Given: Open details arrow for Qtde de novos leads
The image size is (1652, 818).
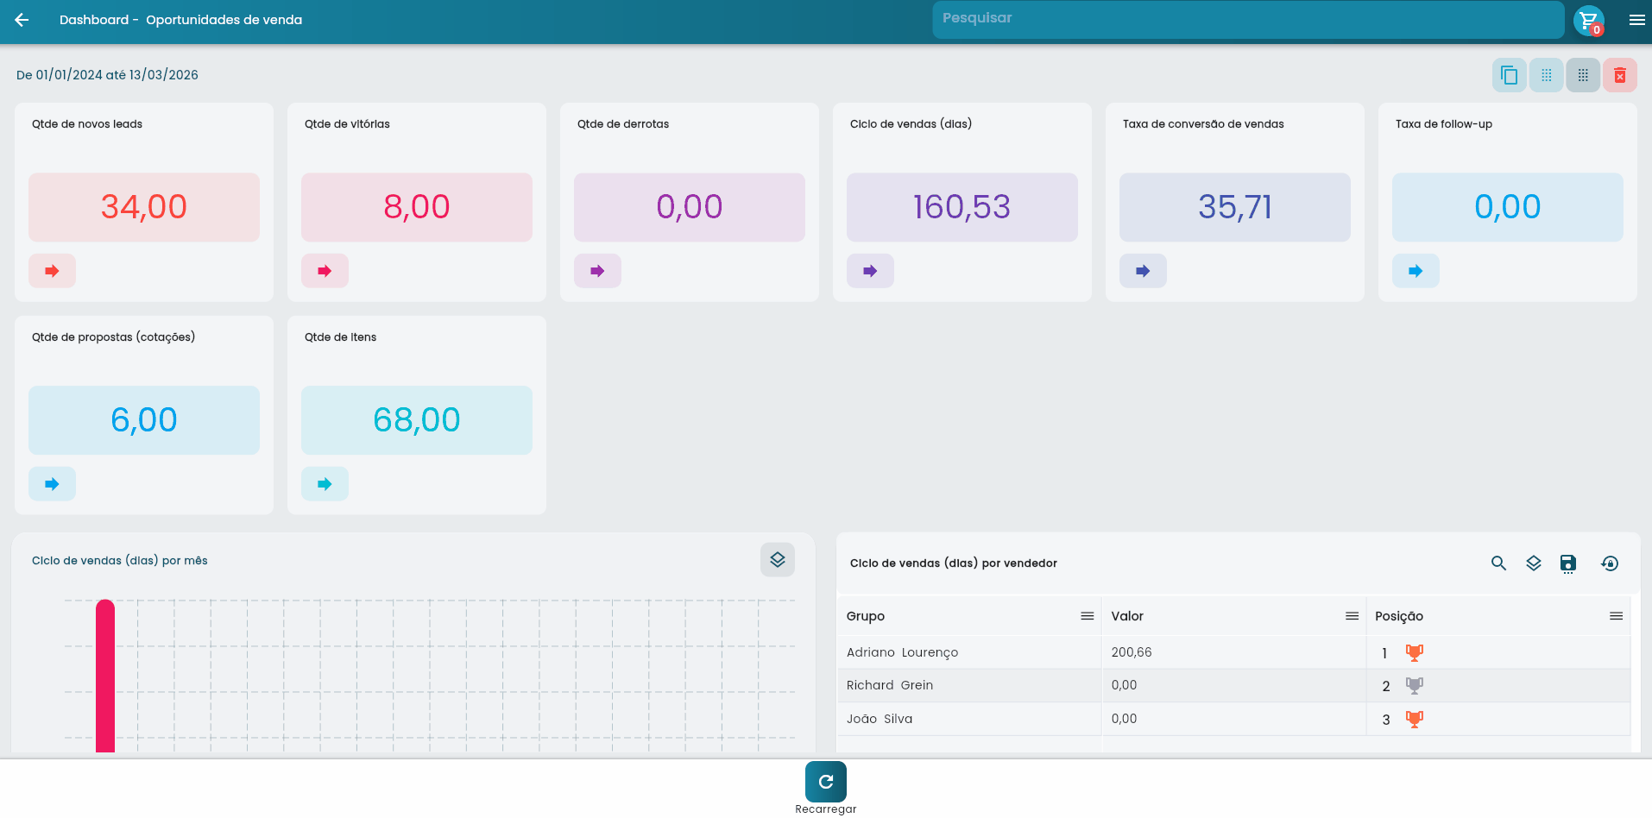Looking at the screenshot, I should click(x=52, y=271).
